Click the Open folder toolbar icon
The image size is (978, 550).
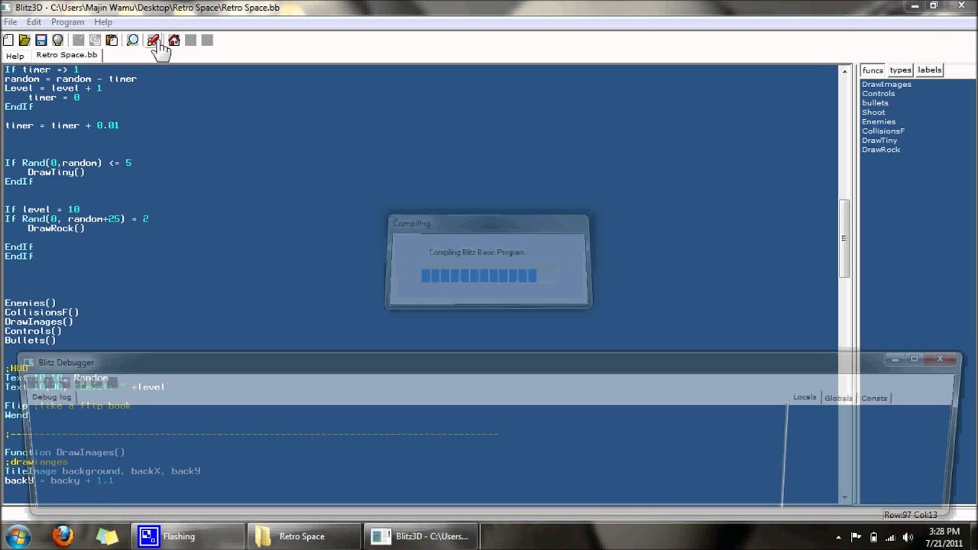click(x=24, y=40)
